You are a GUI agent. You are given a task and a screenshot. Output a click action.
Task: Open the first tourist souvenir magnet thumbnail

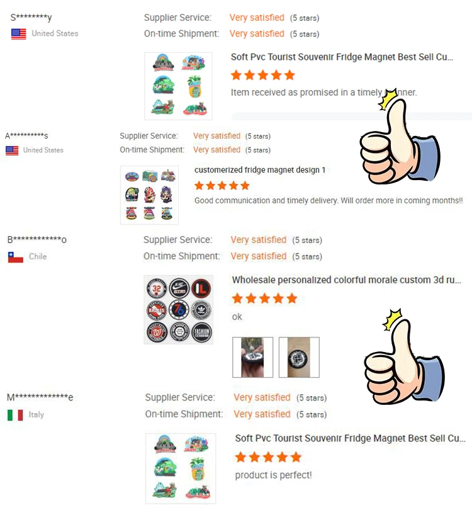(178, 86)
